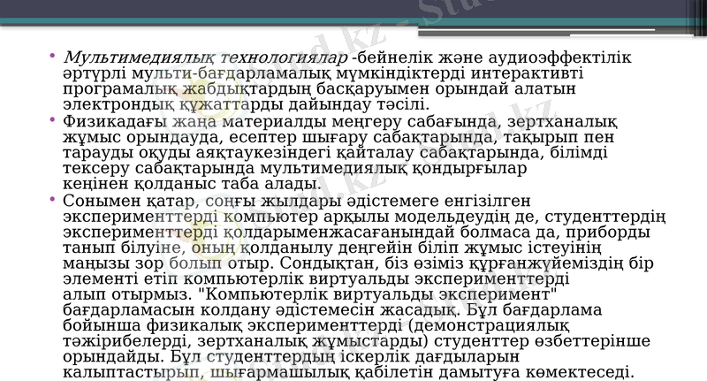Click the phrase "Сонымен қатар" in third paragraph
Screen dimensions: 707x381
[125, 200]
